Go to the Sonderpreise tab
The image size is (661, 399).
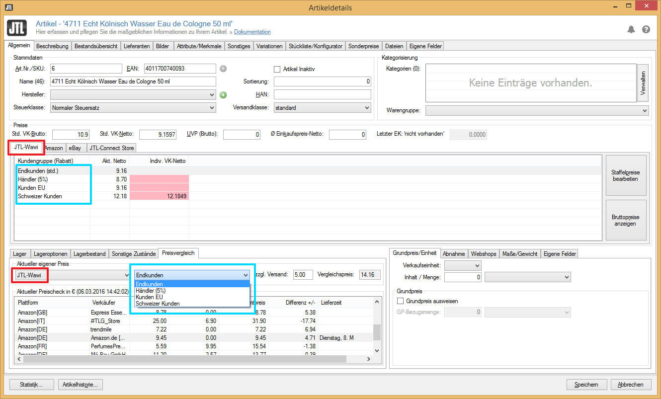point(364,46)
